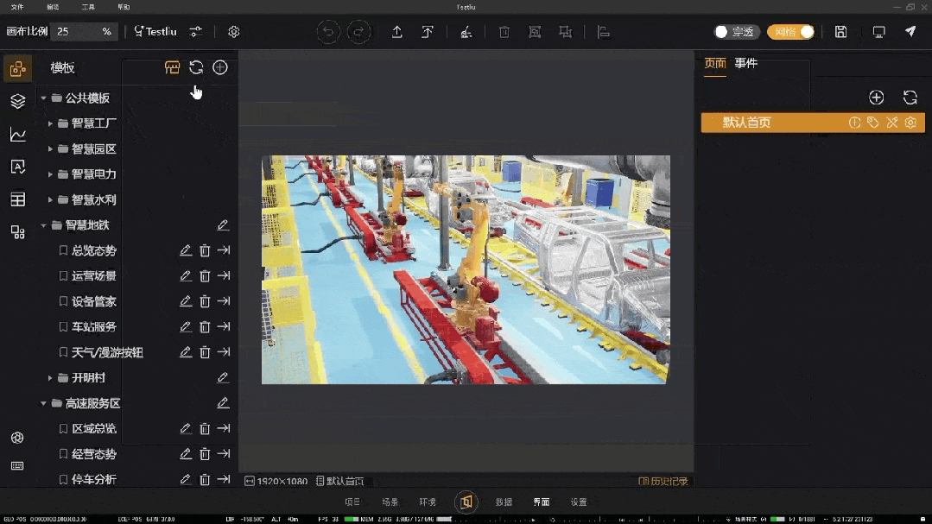
Task: Refresh the template list
Action: coord(196,67)
